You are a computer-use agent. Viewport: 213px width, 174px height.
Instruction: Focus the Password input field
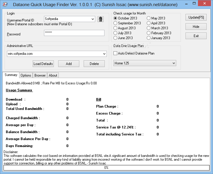[74, 33]
